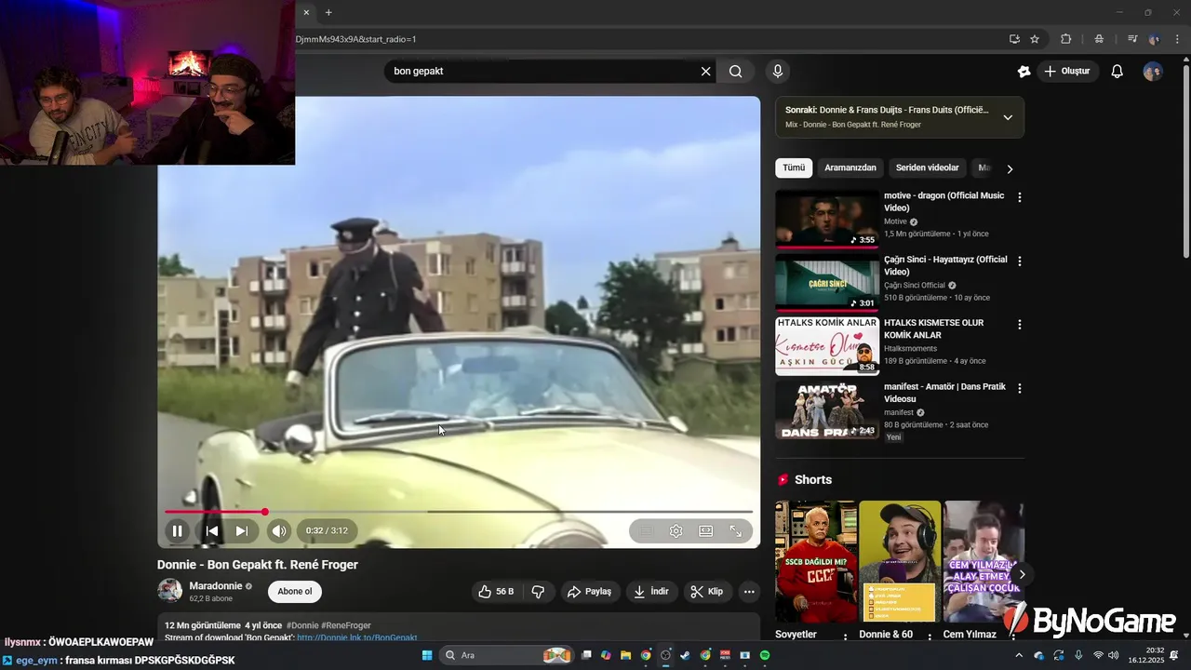Show hidden system tray icons
The width and height of the screenshot is (1191, 670).
click(x=1019, y=655)
